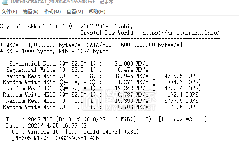Viewport: 239px width, 147px height.
Task: Click 'KiB = 1024 bytes' text
Action: pyautogui.click(x=84, y=51)
